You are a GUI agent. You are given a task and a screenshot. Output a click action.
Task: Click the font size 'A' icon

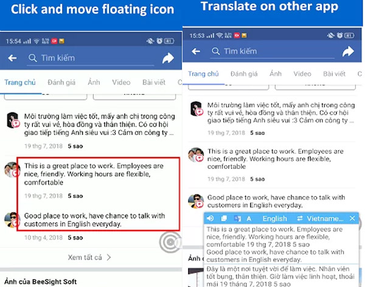click(249, 218)
